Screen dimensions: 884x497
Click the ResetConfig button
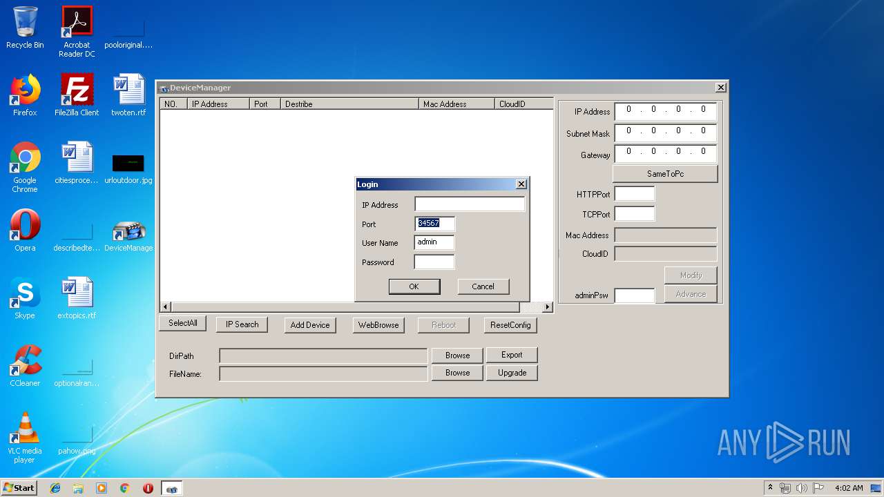click(510, 325)
